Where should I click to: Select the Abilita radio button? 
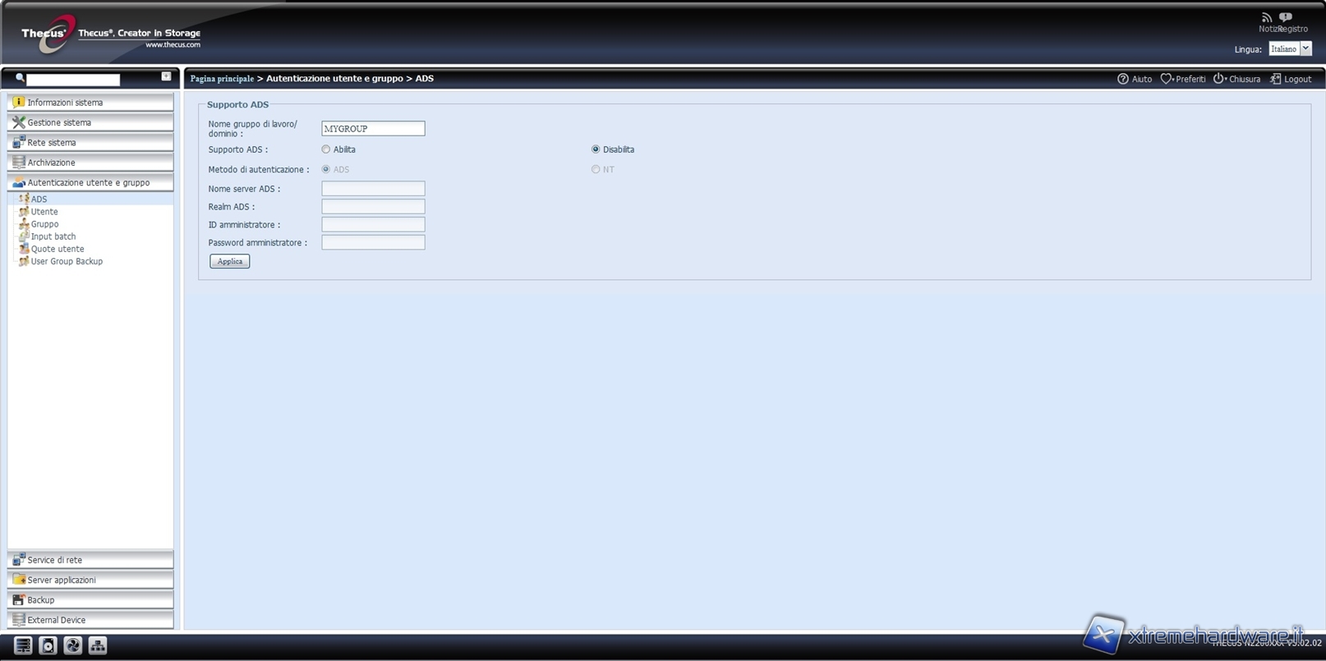pos(326,149)
